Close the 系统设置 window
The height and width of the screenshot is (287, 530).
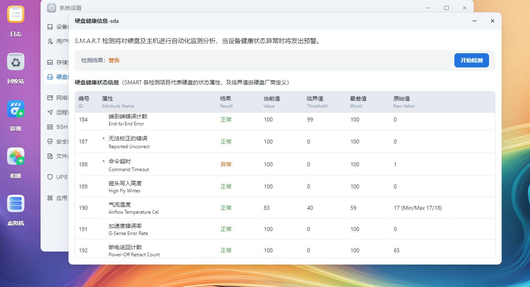click(465, 8)
